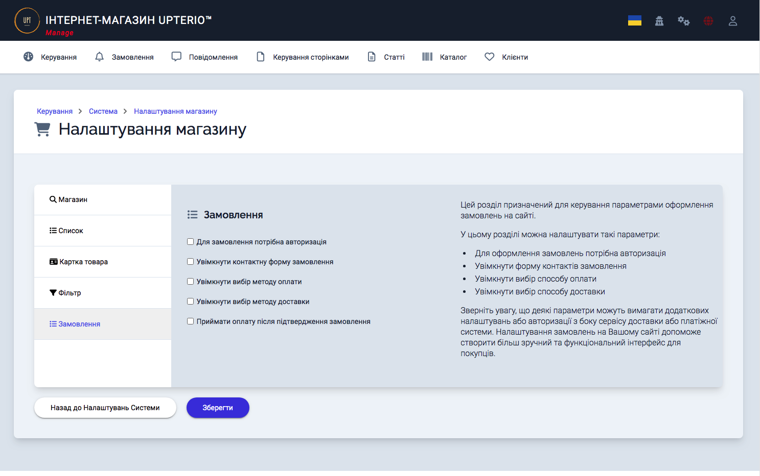Click bullet text Увімкнути форму контактів замовлення
760x476 pixels.
(x=550, y=266)
